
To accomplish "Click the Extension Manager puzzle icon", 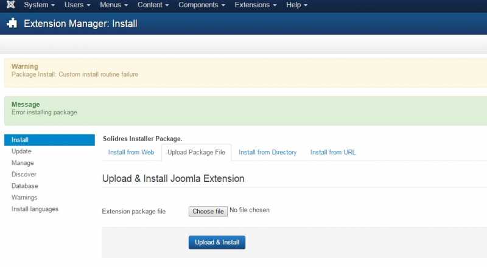I will pos(12,24).
